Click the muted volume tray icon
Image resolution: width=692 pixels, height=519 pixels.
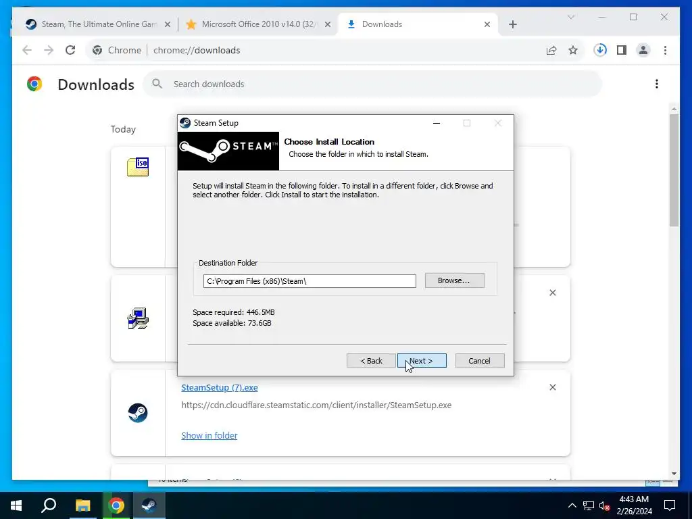point(605,505)
